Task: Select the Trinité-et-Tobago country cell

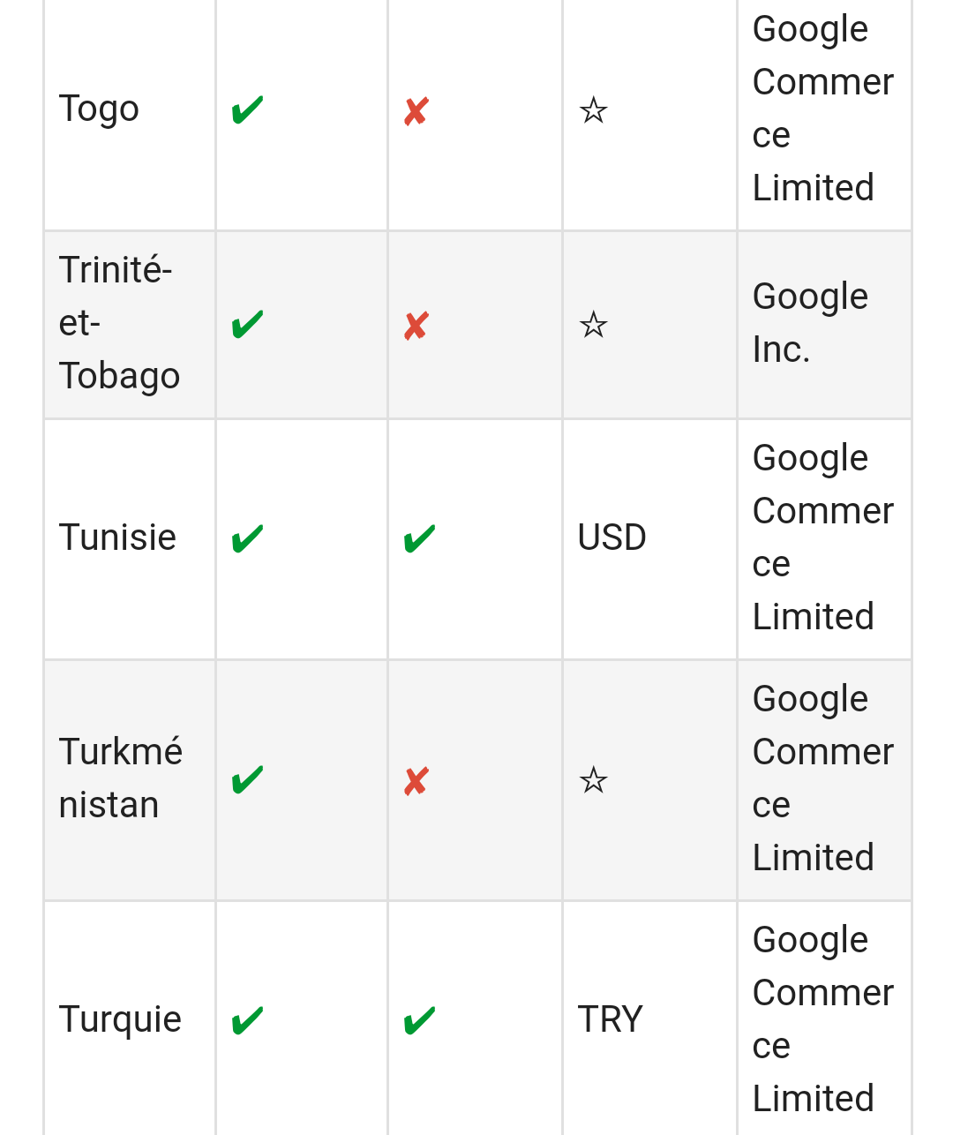Action: (119, 323)
